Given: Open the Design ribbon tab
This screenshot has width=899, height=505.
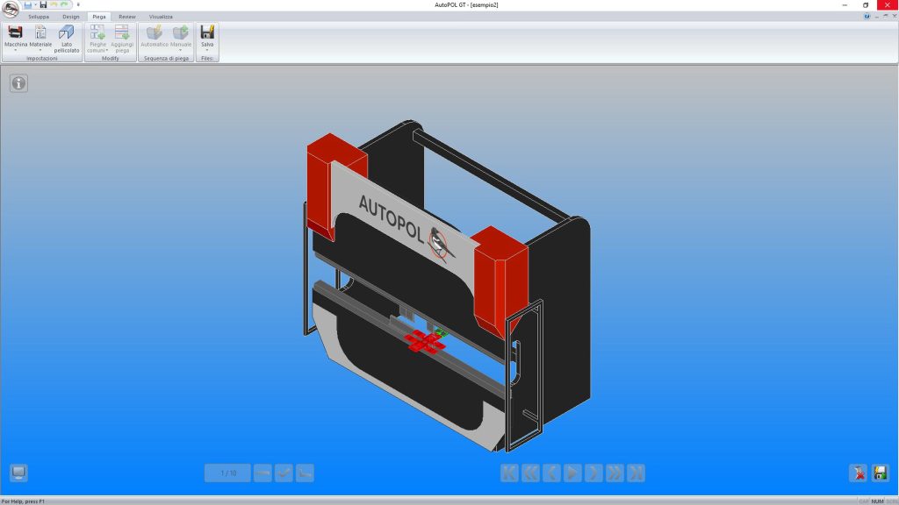Looking at the screenshot, I should pyautogui.click(x=71, y=17).
